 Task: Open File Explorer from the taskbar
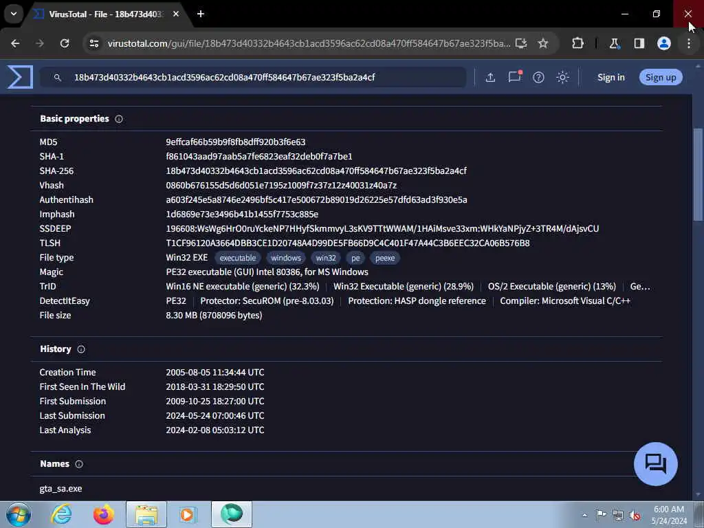click(x=146, y=514)
